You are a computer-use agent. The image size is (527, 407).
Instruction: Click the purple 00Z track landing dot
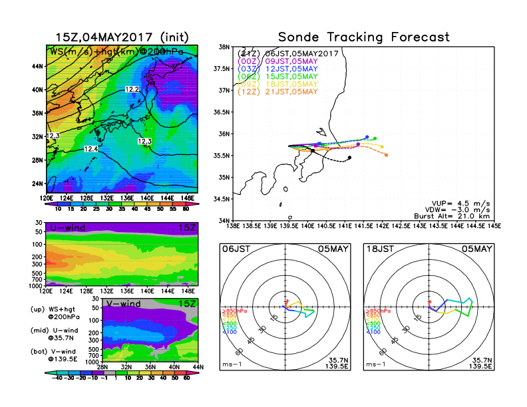pyautogui.click(x=358, y=144)
